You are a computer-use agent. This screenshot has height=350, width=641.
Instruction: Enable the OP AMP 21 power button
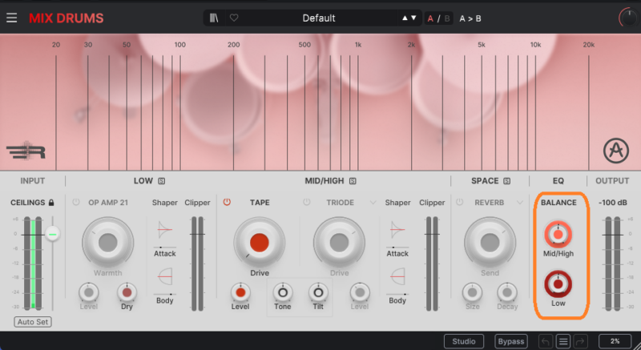click(76, 203)
